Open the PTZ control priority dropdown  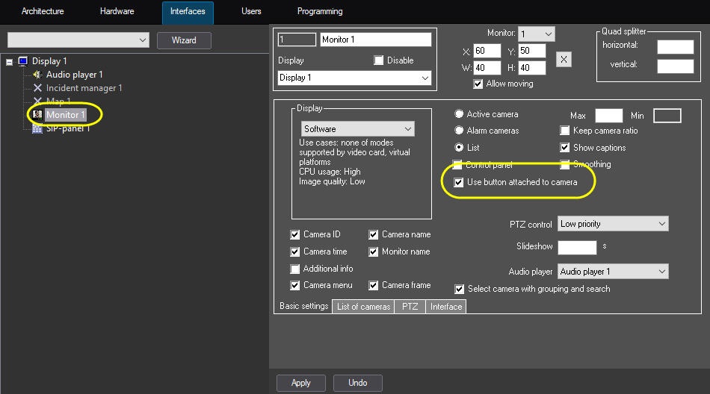pyautogui.click(x=613, y=224)
